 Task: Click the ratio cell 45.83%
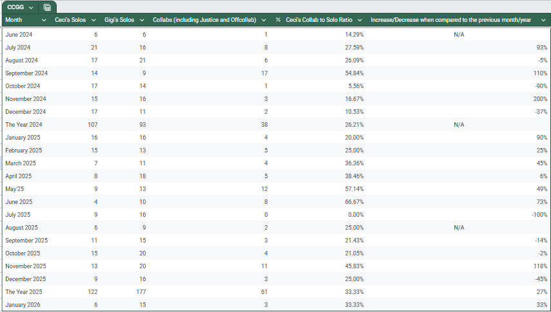coord(354,266)
